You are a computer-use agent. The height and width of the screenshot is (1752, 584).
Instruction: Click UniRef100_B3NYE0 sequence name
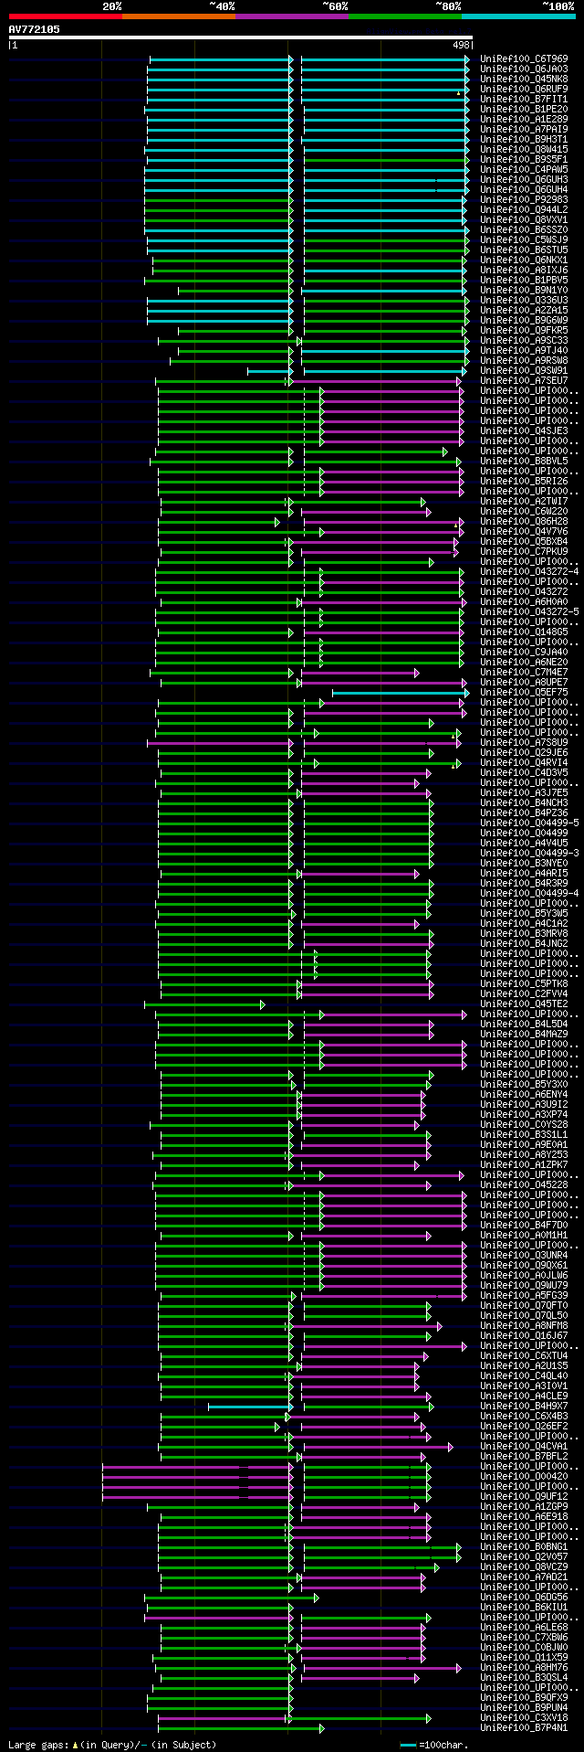(x=524, y=863)
